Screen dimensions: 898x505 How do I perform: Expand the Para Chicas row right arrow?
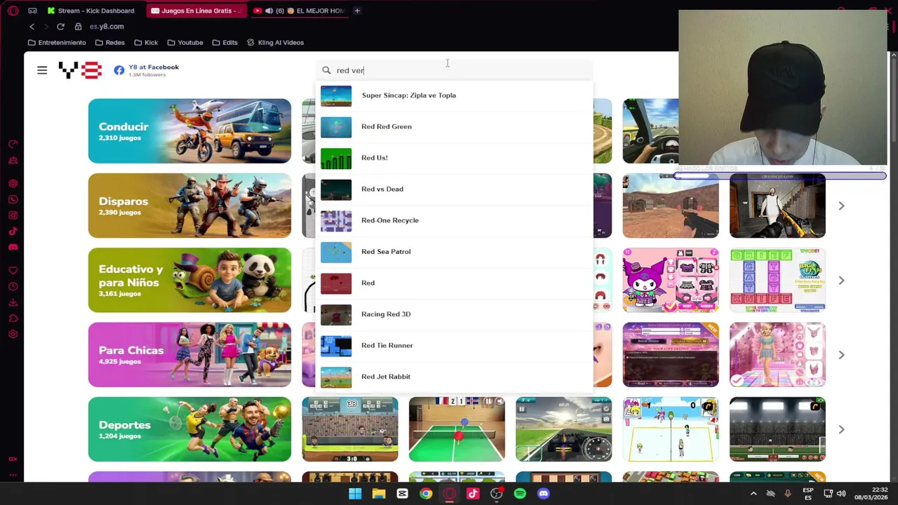click(841, 355)
